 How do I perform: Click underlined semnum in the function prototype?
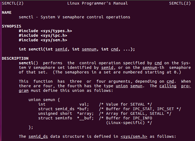89,49
